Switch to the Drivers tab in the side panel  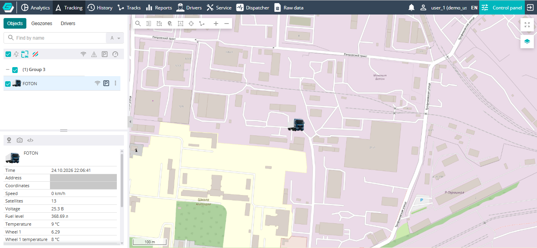click(x=68, y=24)
